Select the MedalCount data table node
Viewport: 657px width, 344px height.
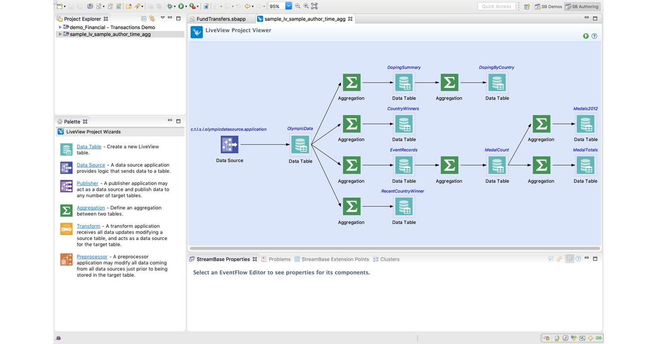497,165
